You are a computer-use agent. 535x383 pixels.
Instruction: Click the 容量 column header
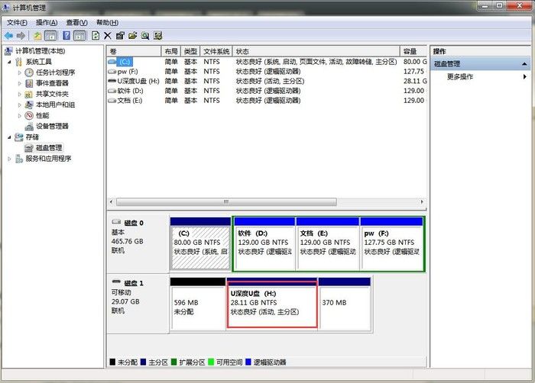click(x=410, y=51)
